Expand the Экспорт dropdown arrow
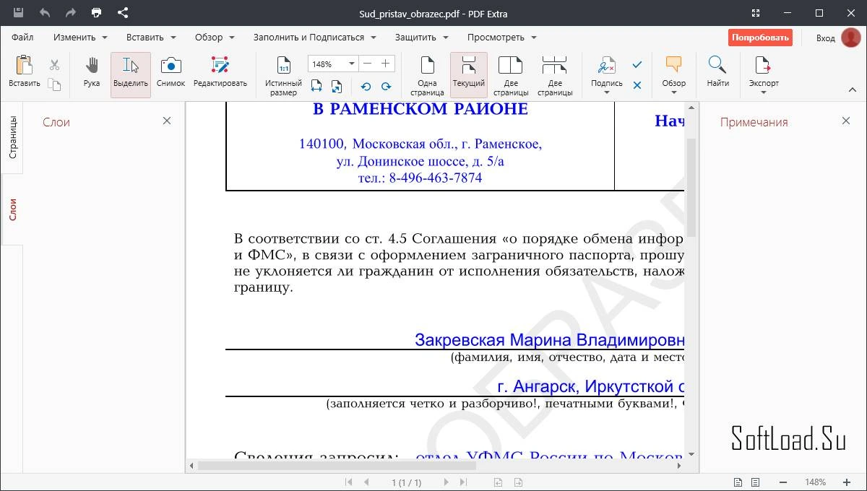 point(763,92)
